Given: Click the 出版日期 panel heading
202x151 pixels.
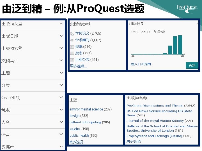Looking at the screenshot, I should (x=137, y=23).
